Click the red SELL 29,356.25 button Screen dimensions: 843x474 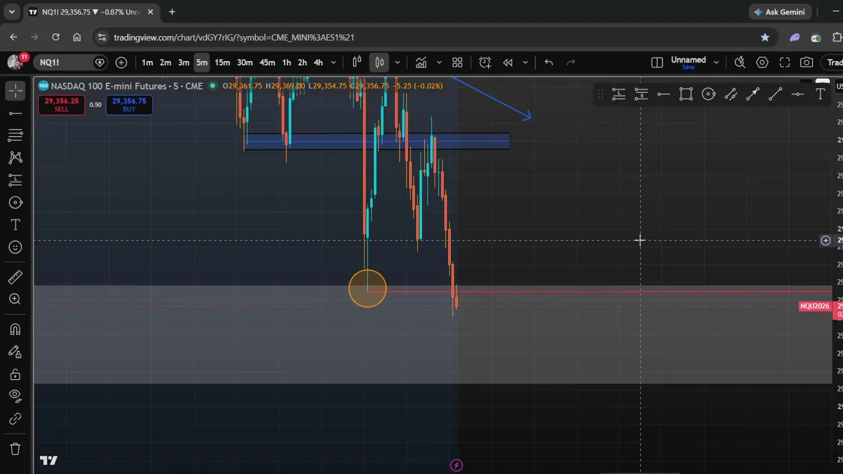click(x=61, y=105)
